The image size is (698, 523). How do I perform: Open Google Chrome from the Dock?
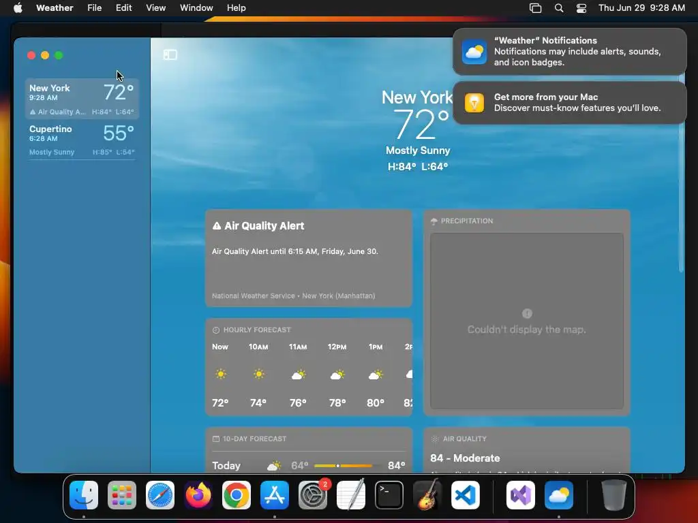[237, 495]
